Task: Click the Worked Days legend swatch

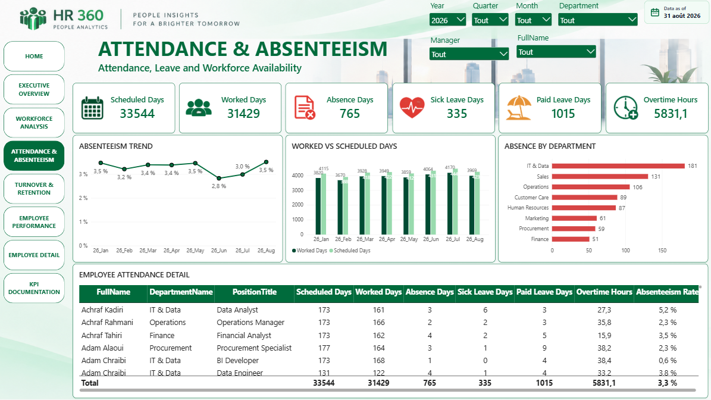Action: tap(294, 251)
